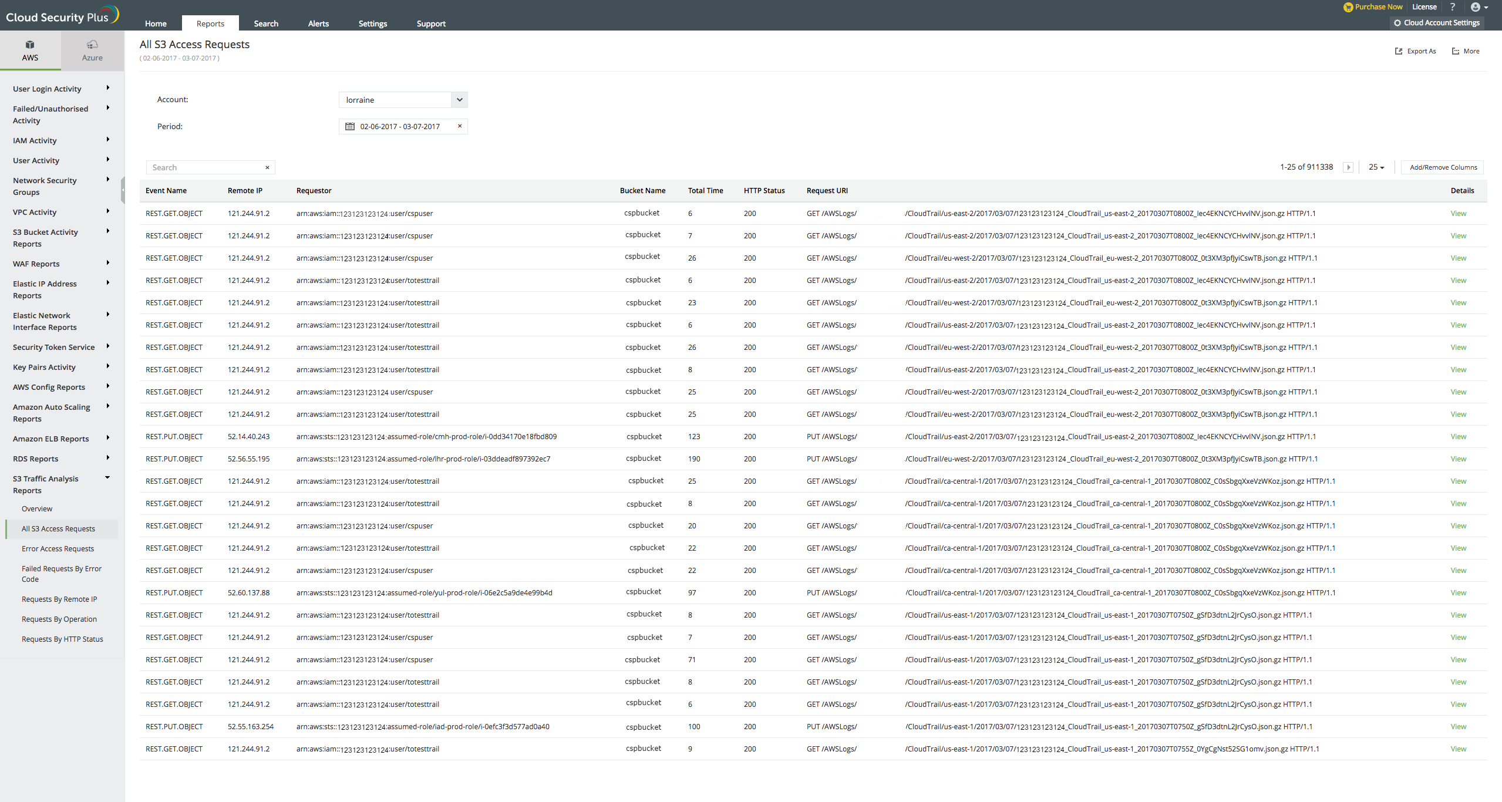Clear the selected period date range
This screenshot has width=1502, height=802.
(460, 126)
